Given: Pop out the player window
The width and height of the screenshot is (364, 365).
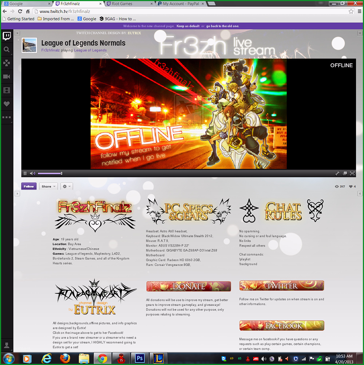Looking at the screenshot, I should coord(345,174).
